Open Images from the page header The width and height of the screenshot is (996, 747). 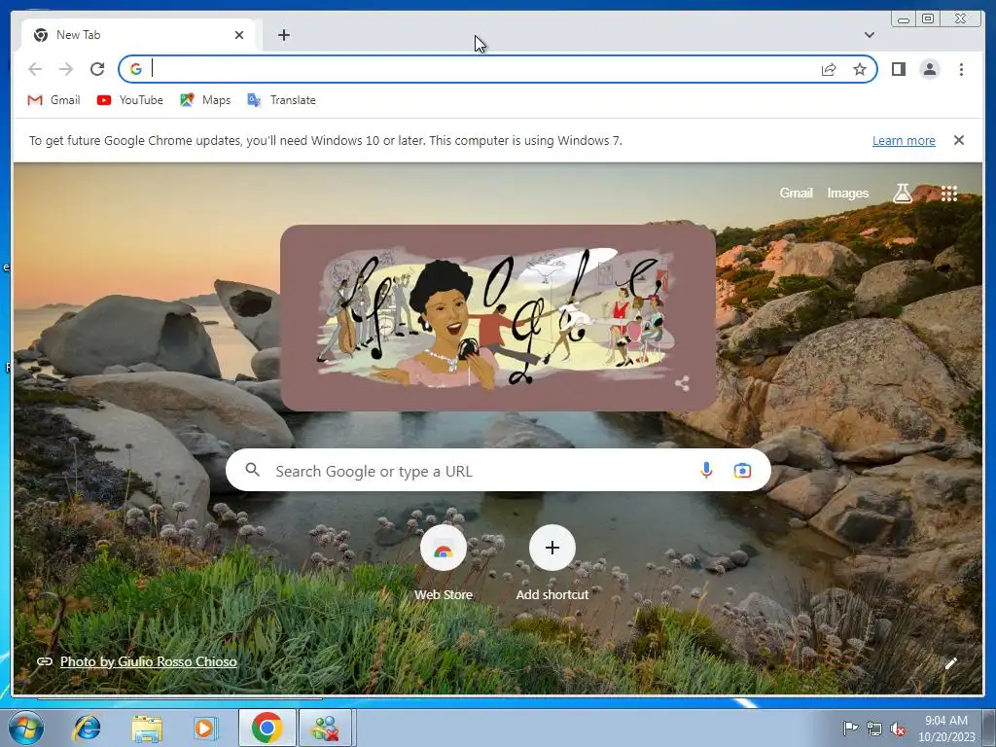click(847, 193)
